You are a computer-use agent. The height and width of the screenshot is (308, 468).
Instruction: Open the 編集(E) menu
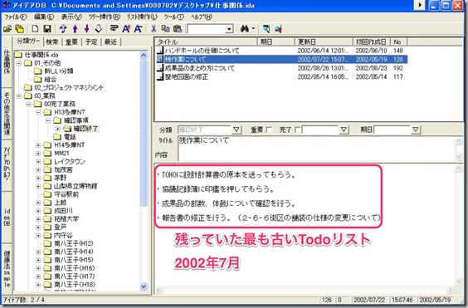point(44,17)
